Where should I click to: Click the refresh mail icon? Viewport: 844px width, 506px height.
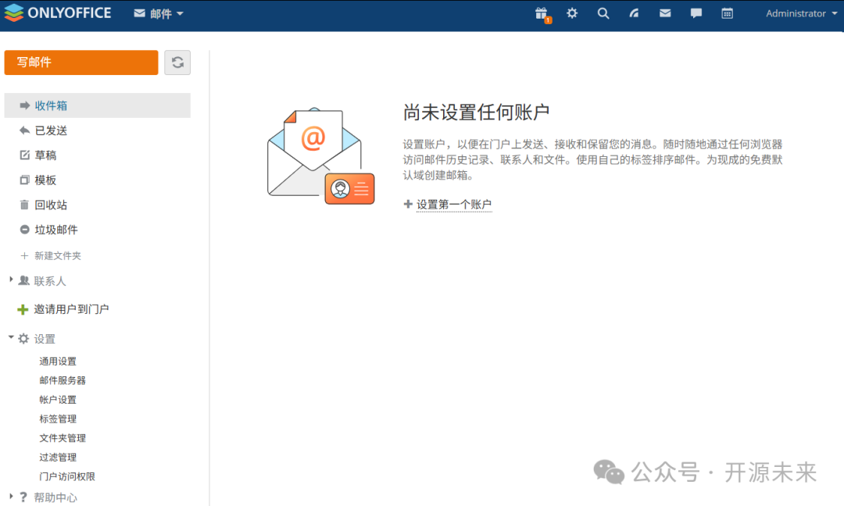coord(177,62)
